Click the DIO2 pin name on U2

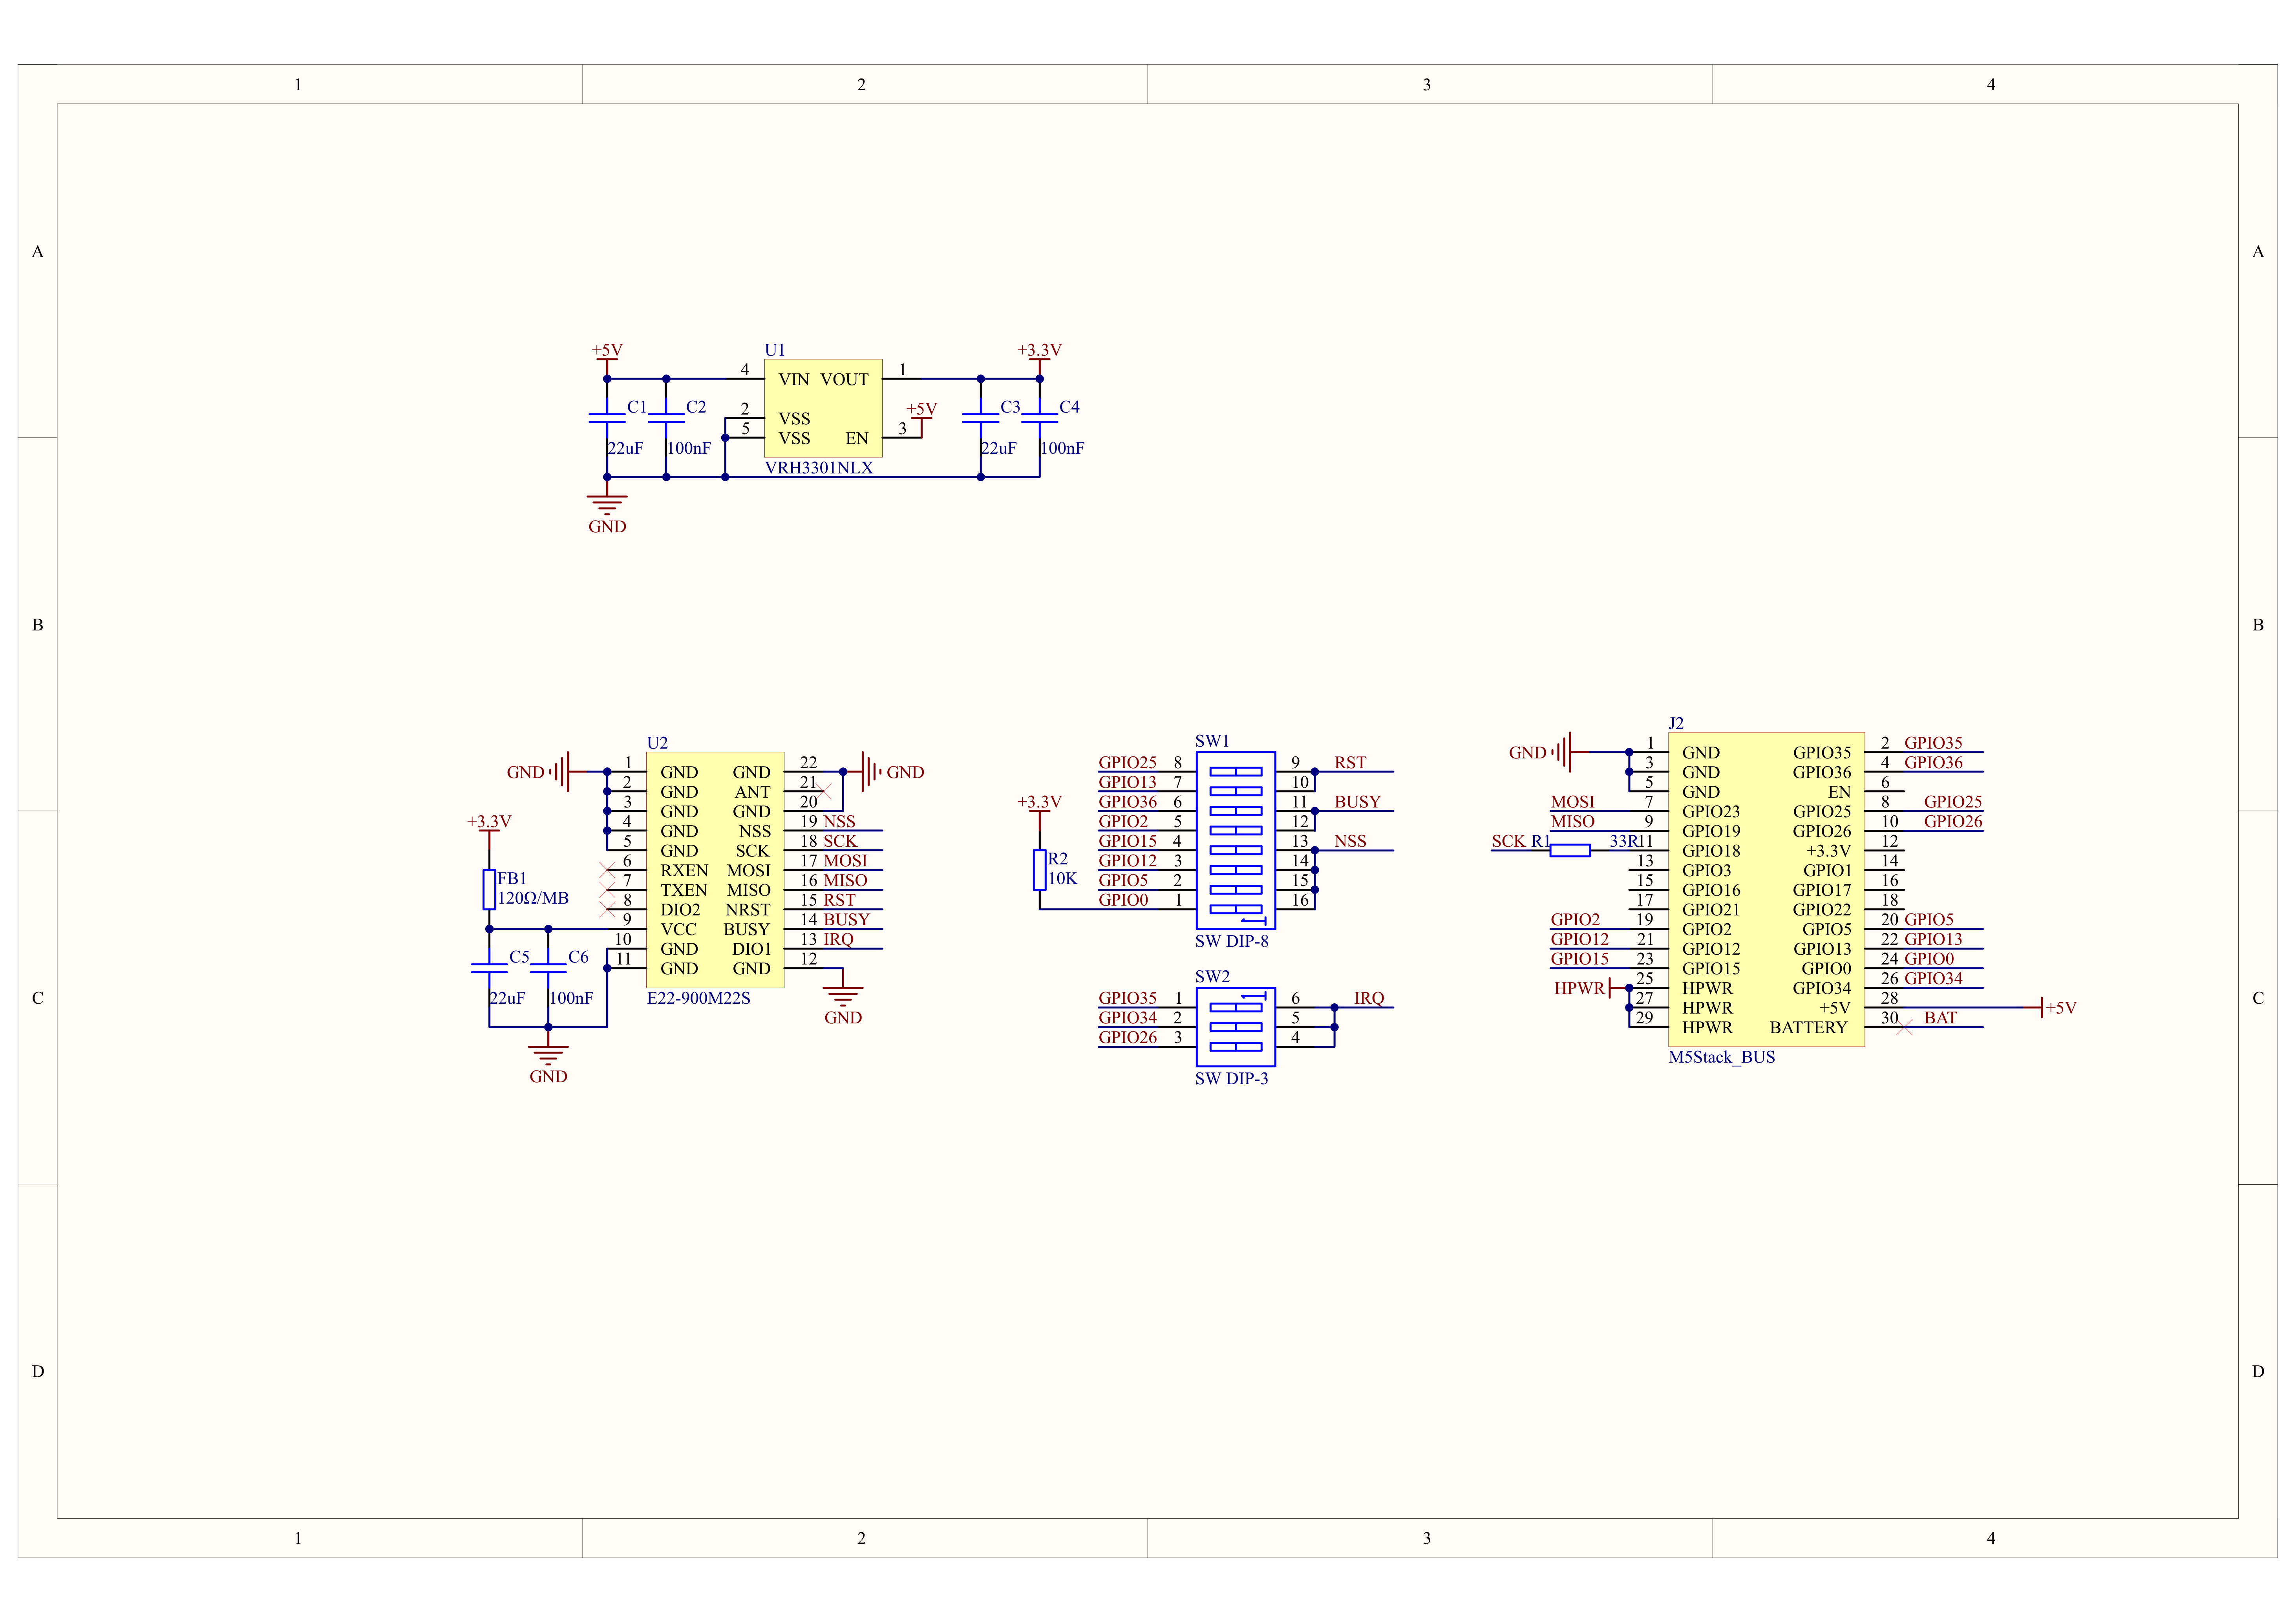pos(680,910)
